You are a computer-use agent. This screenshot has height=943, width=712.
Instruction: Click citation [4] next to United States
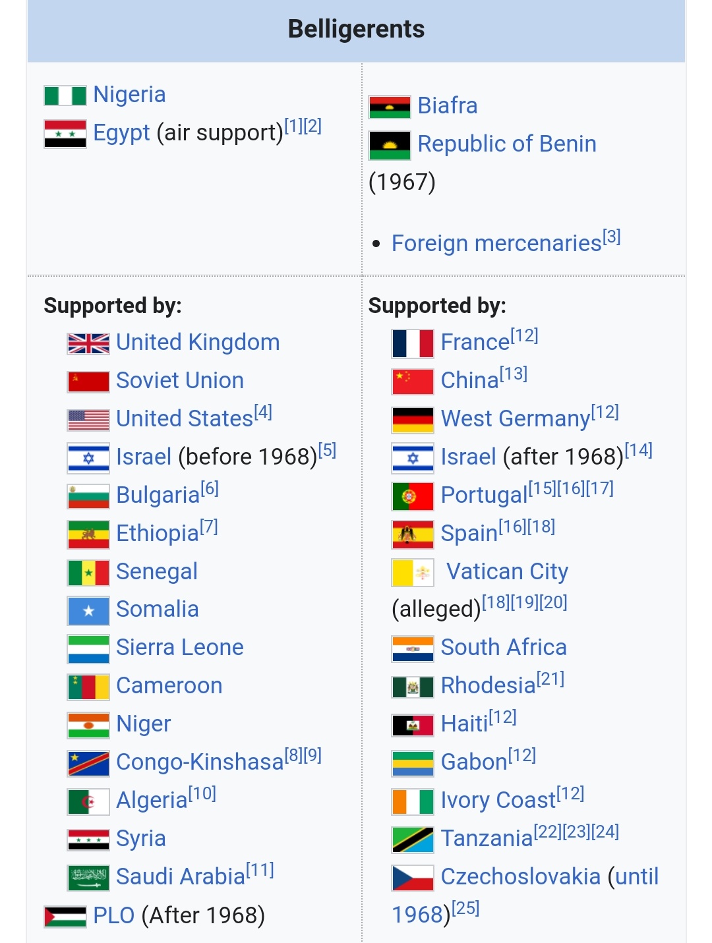263,412
